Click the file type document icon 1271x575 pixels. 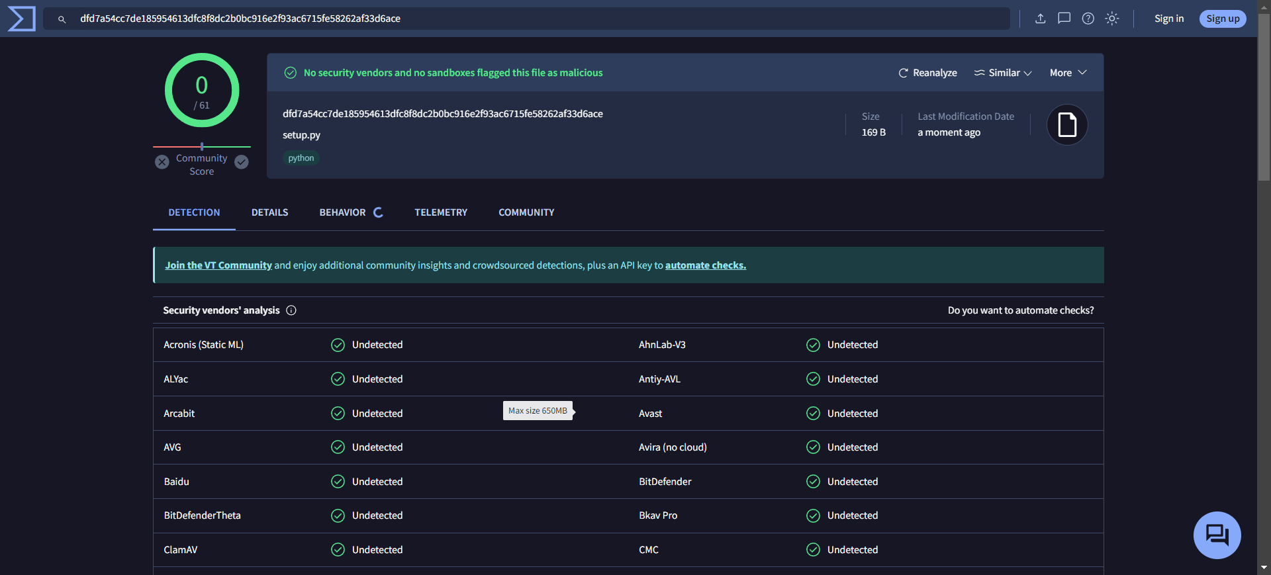point(1067,124)
